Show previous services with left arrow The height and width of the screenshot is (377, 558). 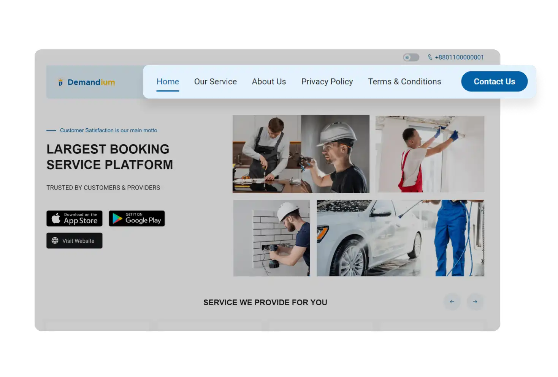[x=452, y=302]
